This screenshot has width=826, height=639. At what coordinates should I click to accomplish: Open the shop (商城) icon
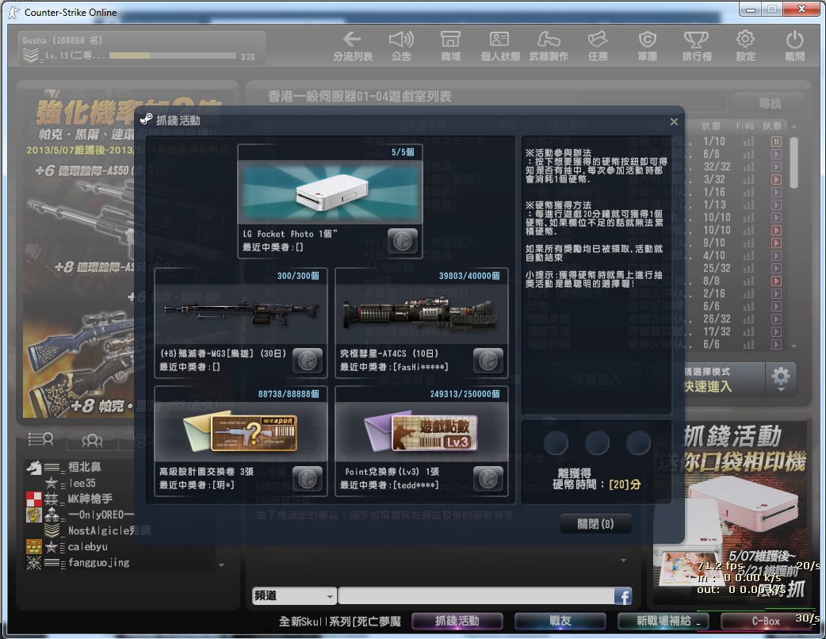coord(450,45)
